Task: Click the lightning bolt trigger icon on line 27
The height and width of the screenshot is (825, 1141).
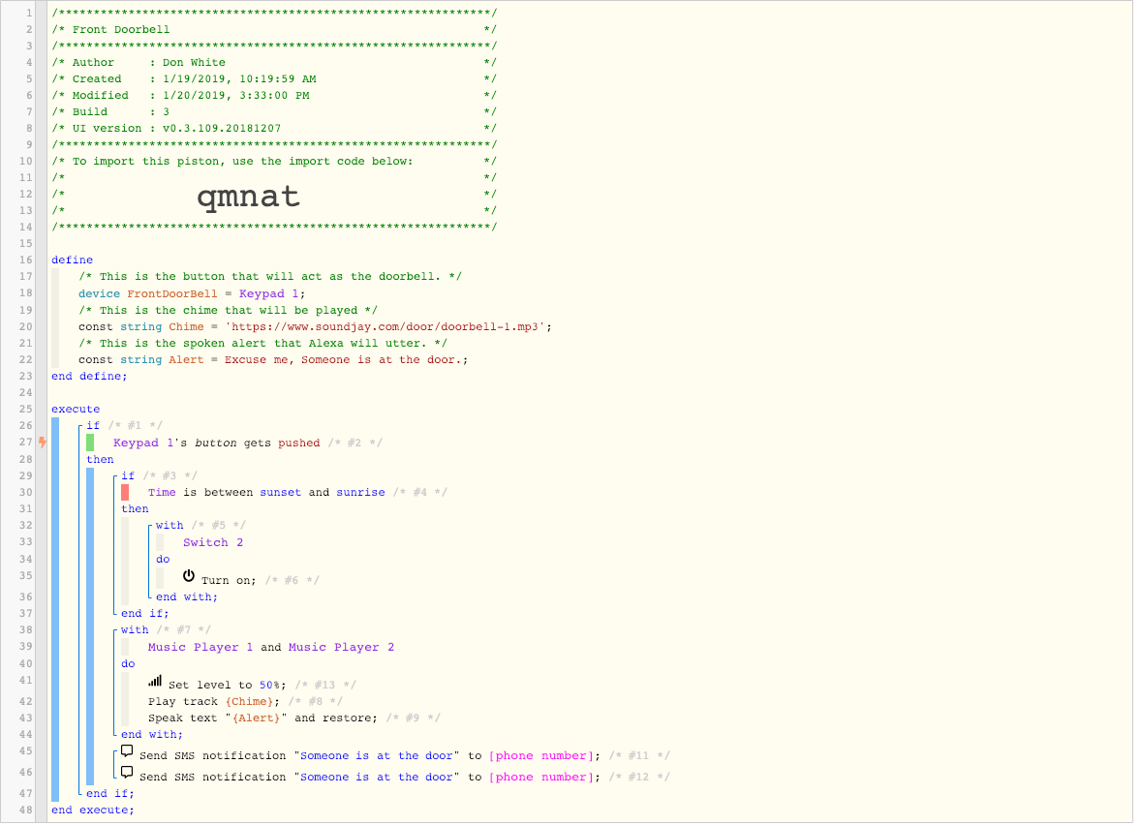Action: [x=42, y=443]
